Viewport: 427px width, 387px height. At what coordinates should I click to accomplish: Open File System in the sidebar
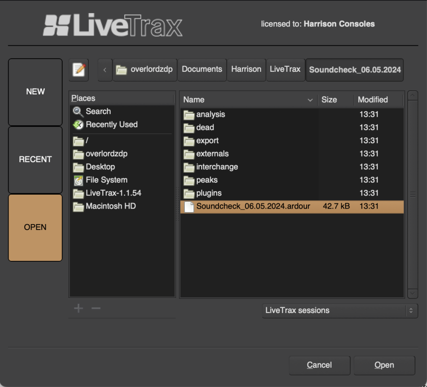(x=106, y=180)
